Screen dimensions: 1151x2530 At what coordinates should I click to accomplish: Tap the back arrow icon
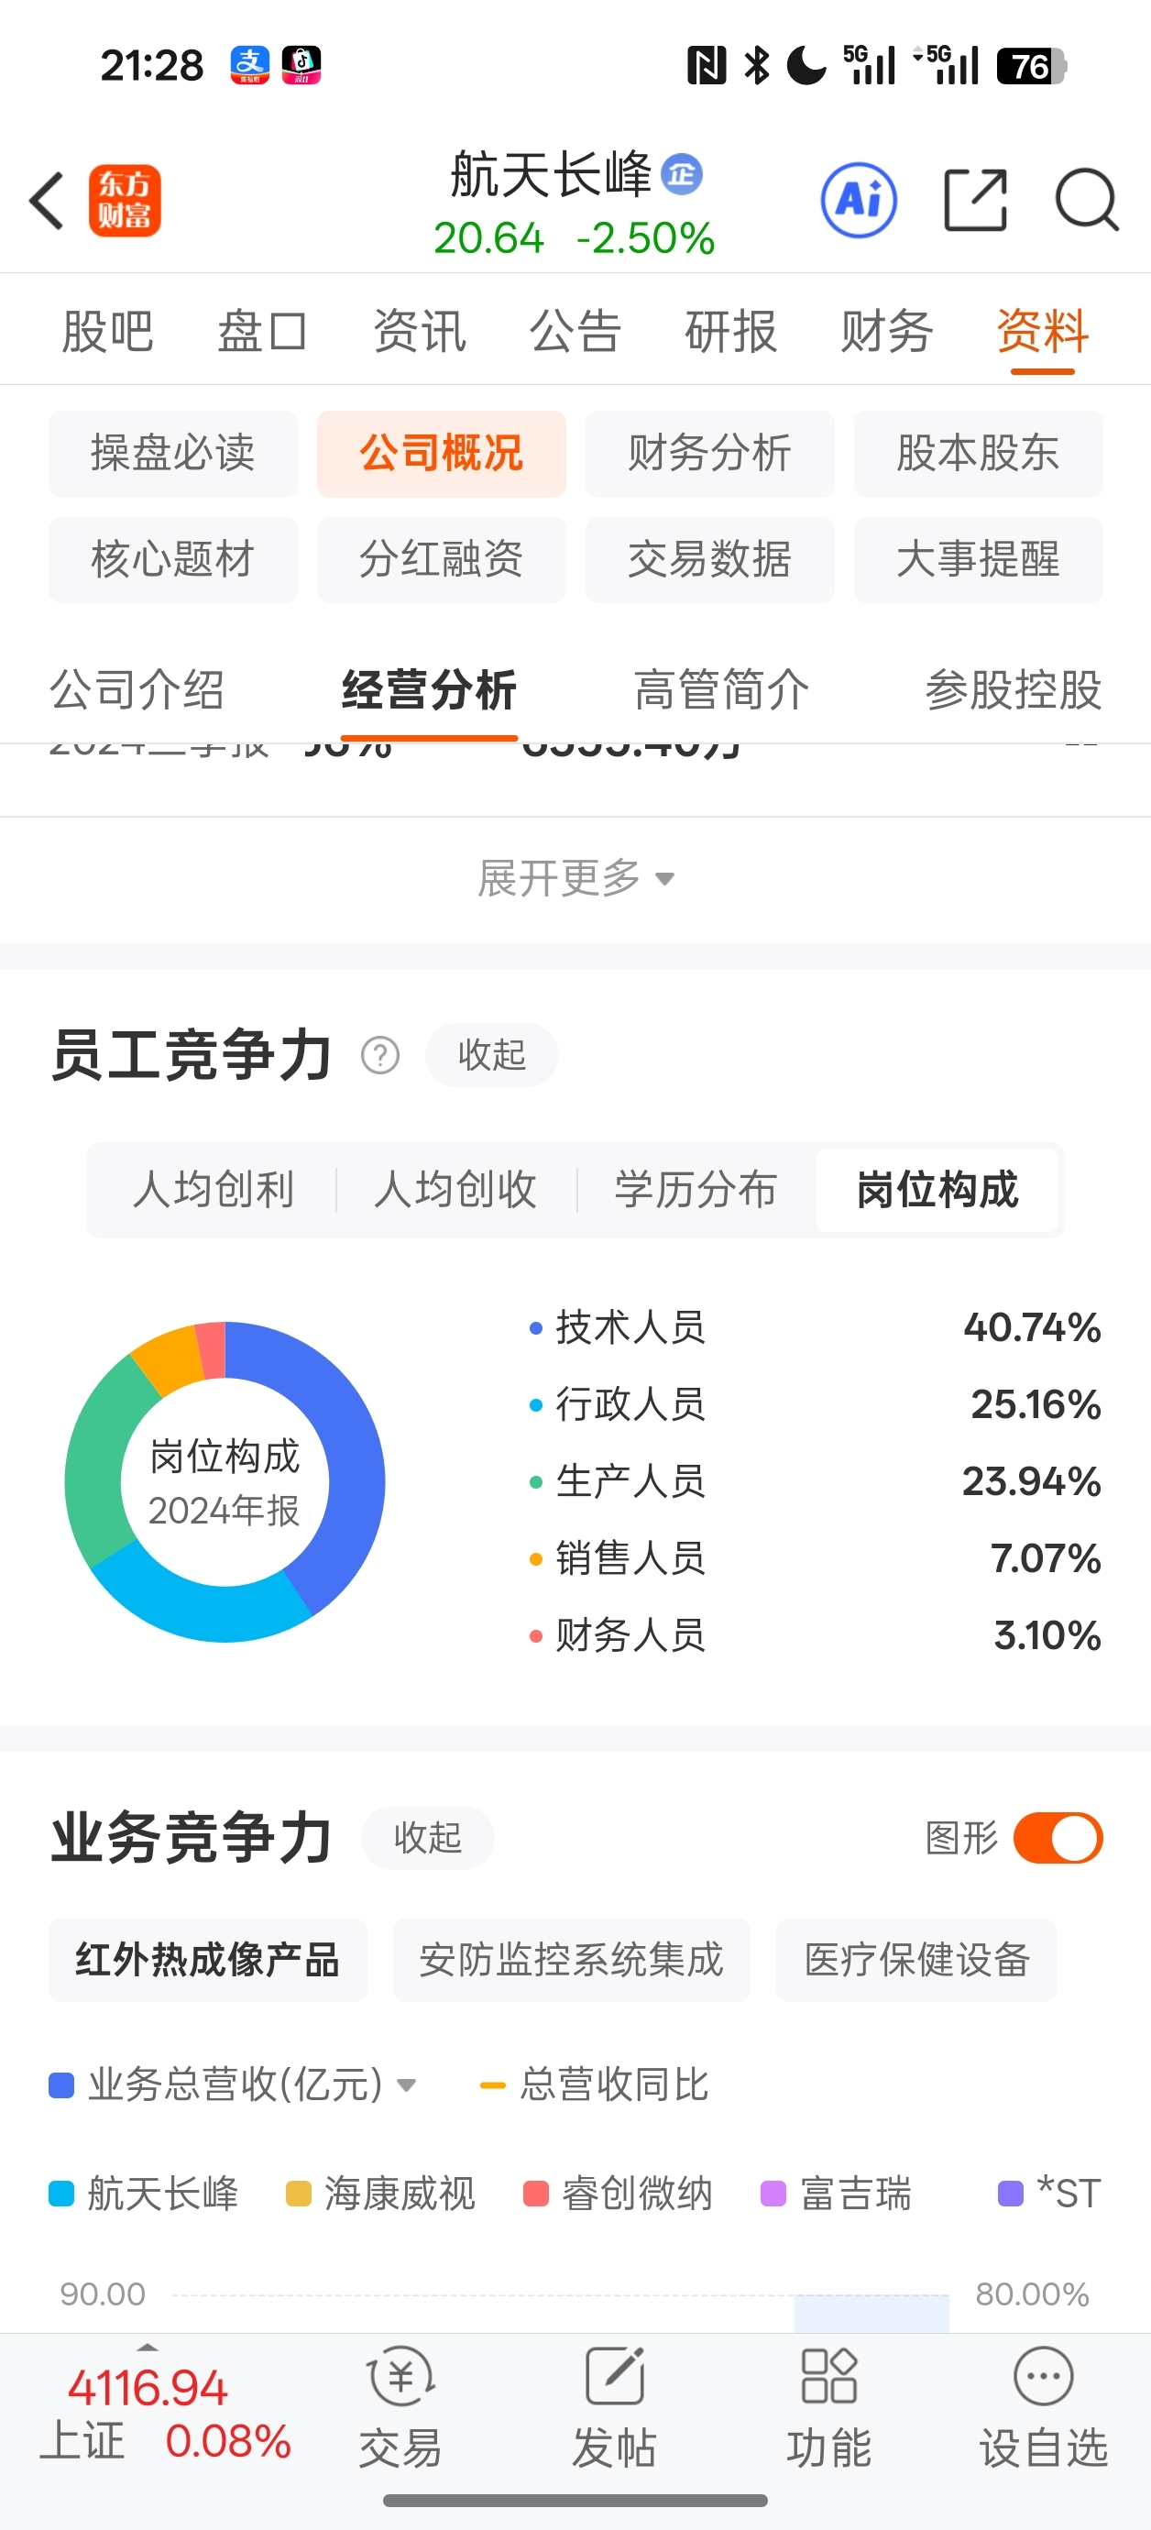pos(46,201)
